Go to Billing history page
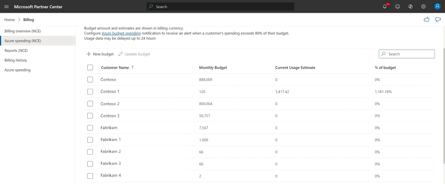The width and height of the screenshot is (445, 184). (x=16, y=60)
